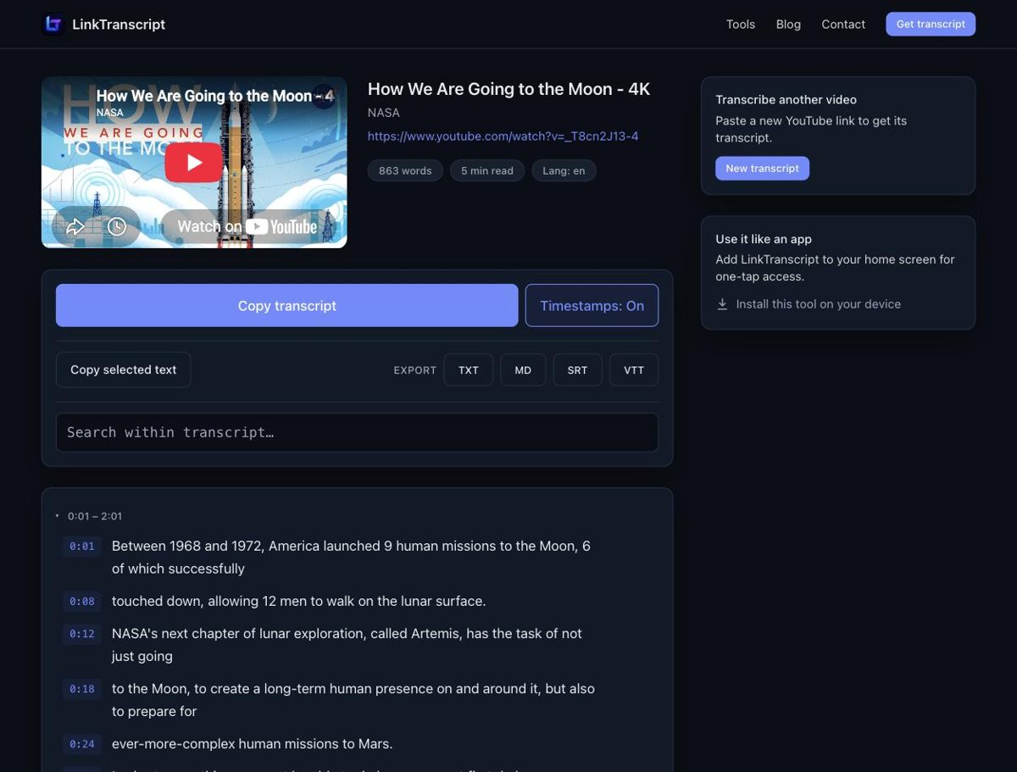Image resolution: width=1017 pixels, height=772 pixels.
Task: Click the 5 min read badge
Action: point(487,170)
